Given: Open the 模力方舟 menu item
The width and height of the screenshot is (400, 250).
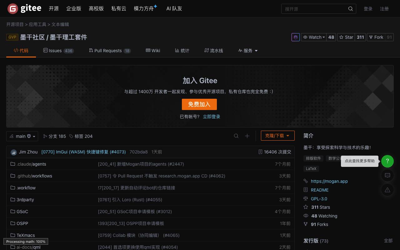Looking at the screenshot, I should [144, 9].
